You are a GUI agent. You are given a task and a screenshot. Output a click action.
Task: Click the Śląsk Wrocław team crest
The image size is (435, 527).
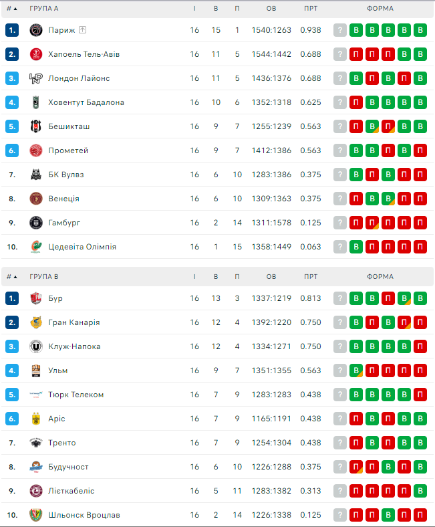pos(36,515)
